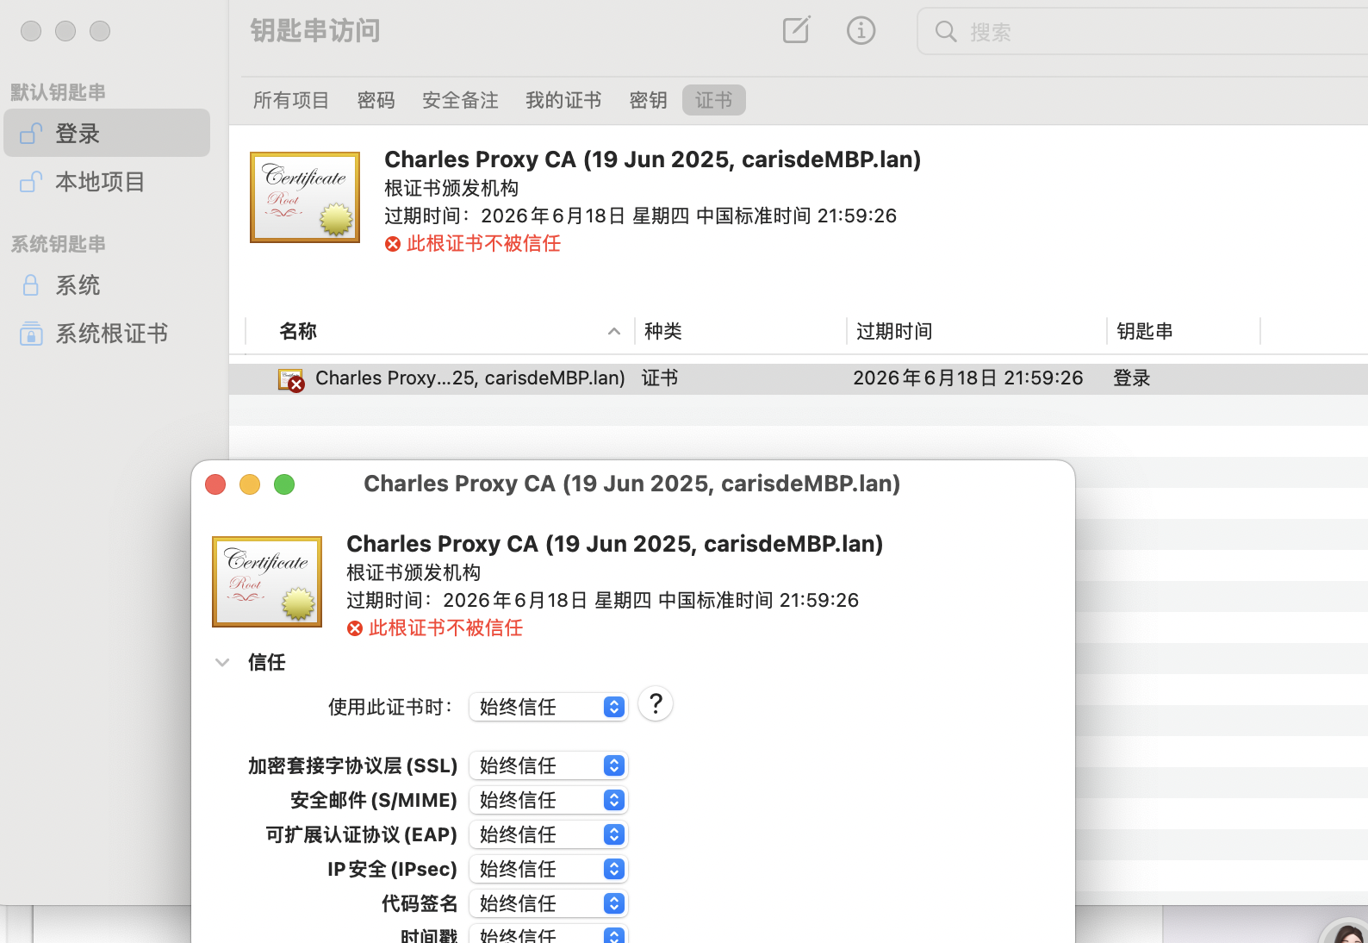This screenshot has width=1368, height=943.
Task: Focus the 搜索 search field
Action: click(x=1144, y=32)
